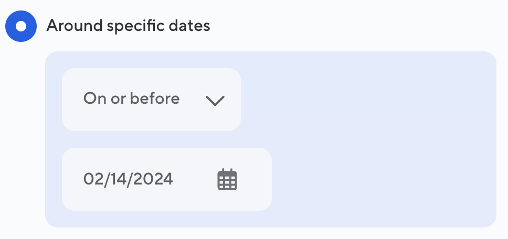Click the down chevron icon next to On or before

click(215, 100)
